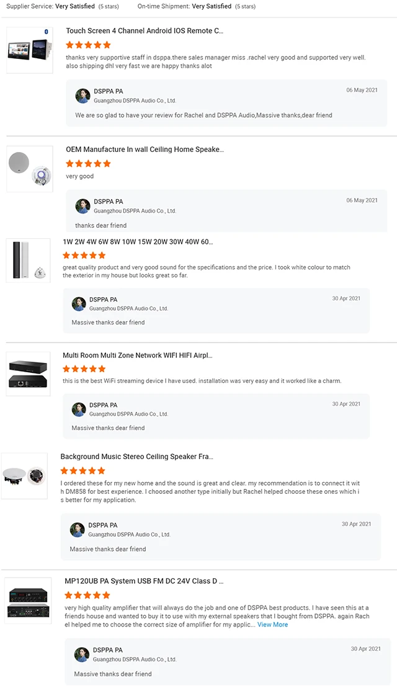Viewport: 397px width, 693px height.
Task: Click DSPPA PA avatar under WiFi streaming review
Action: pyautogui.click(x=79, y=409)
